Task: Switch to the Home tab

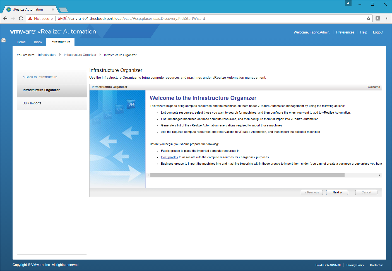Action: tap(21, 42)
